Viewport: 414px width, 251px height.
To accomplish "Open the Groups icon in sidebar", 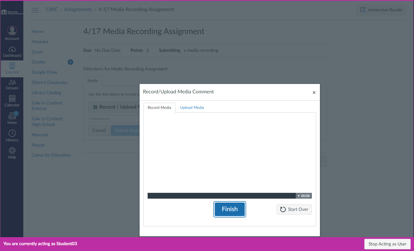I will click(12, 85).
